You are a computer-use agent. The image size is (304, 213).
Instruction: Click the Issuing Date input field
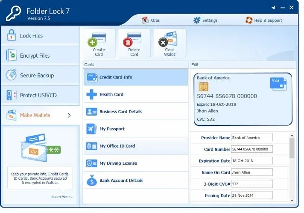click(x=252, y=195)
